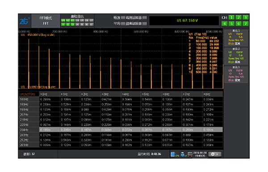
Task: Enable U7 display button
Action: pyautogui.click(x=92, y=21)
